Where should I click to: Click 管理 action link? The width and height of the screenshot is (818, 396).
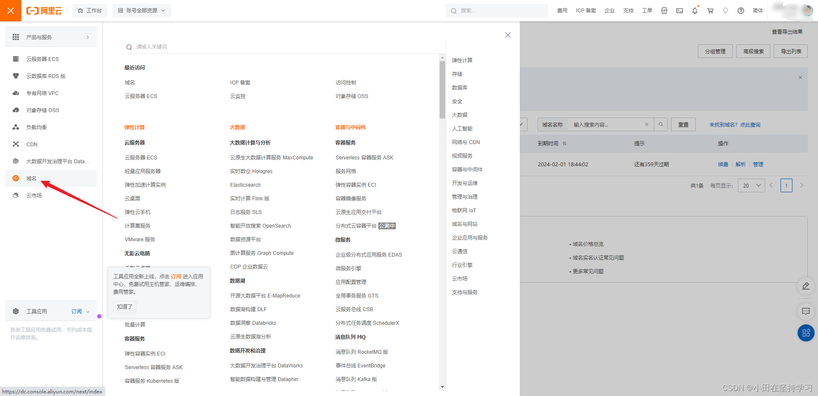758,165
